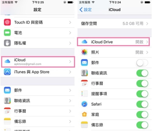This screenshot has height=131, width=152.
Task: Tap the green battery icon
Action: pos(7,33)
